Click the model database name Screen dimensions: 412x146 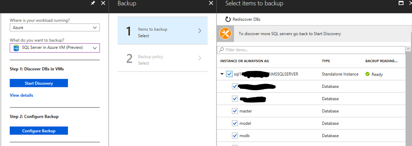245,123
